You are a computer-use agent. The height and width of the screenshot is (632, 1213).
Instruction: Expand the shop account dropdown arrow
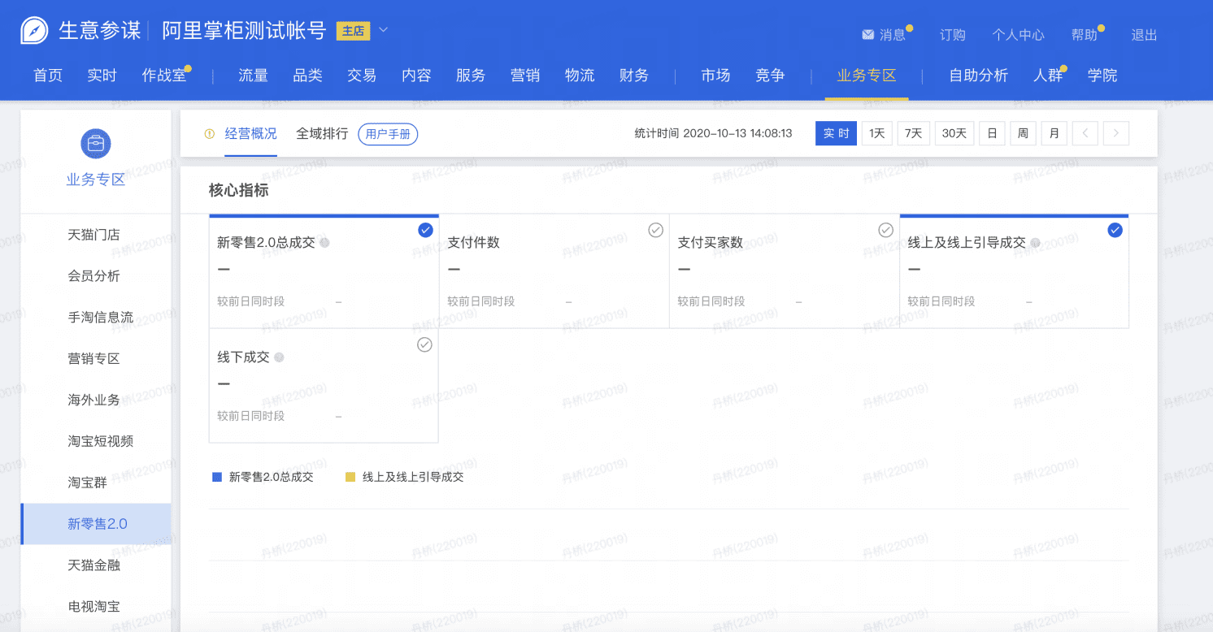pos(384,31)
